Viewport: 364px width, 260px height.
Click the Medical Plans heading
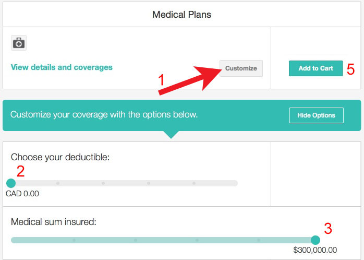181,15
